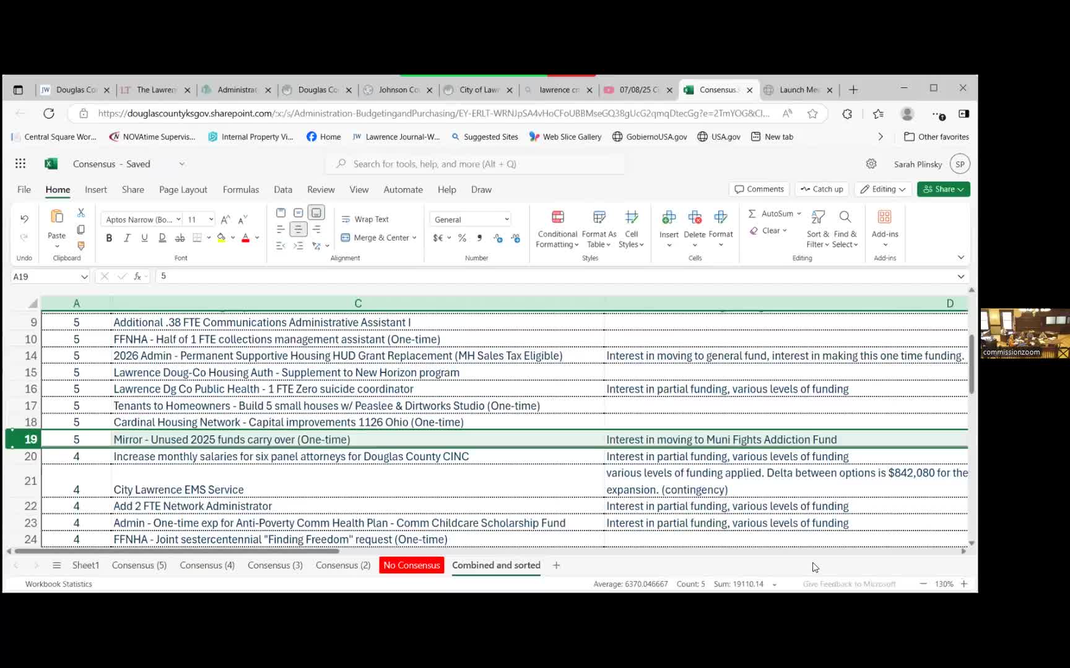
Task: Click the Undo arrow icon
Action: click(24, 219)
